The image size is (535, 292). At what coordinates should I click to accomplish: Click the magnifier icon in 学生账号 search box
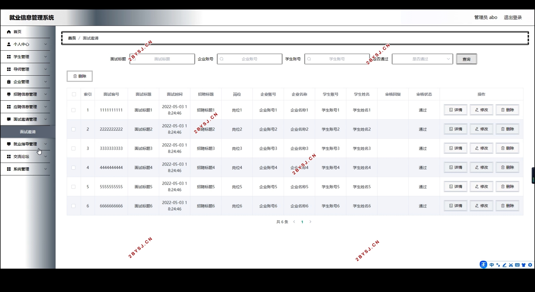click(309, 59)
